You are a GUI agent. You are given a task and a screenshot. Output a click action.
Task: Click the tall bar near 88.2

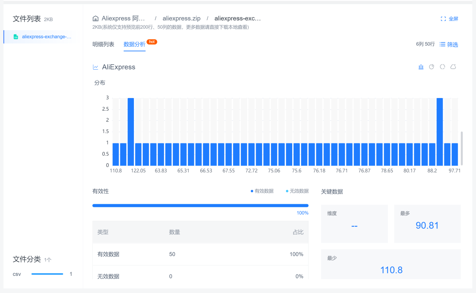coord(440,132)
